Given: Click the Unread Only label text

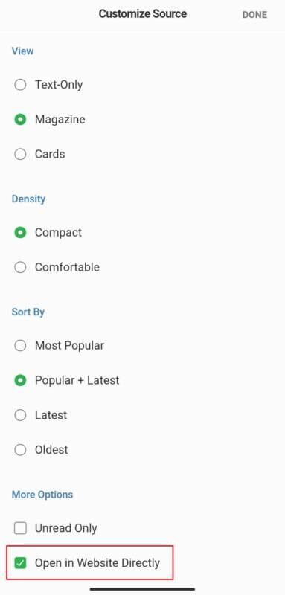Looking at the screenshot, I should (66, 528).
